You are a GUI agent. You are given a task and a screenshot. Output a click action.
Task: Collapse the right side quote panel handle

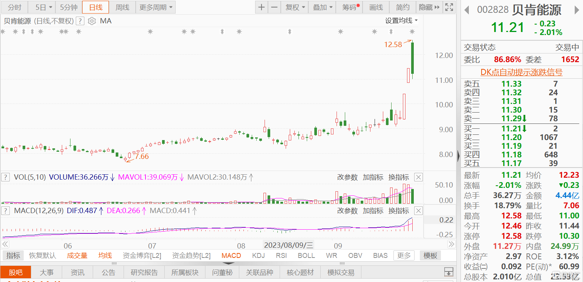pos(458,155)
